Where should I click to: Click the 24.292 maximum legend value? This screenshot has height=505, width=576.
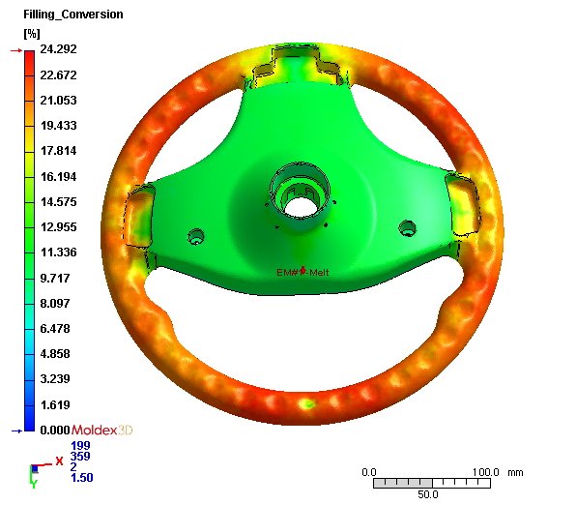pos(58,49)
